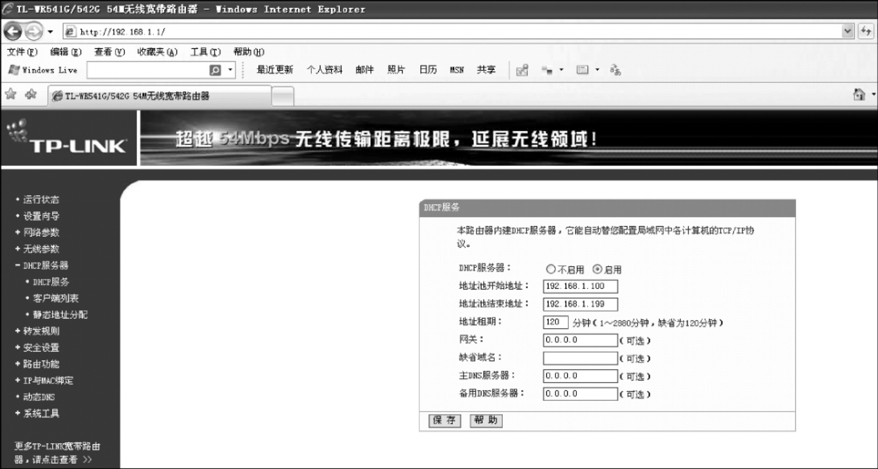Open the DHCP服务 sub-item
Viewport: 878px width, 469px height.
tap(51, 282)
